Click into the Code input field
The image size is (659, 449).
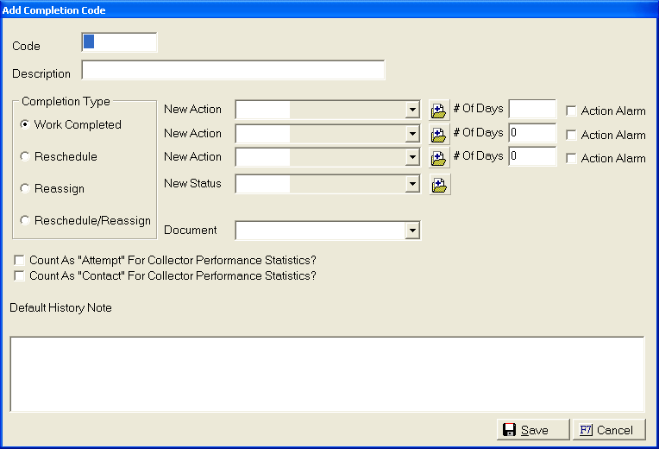click(121, 42)
